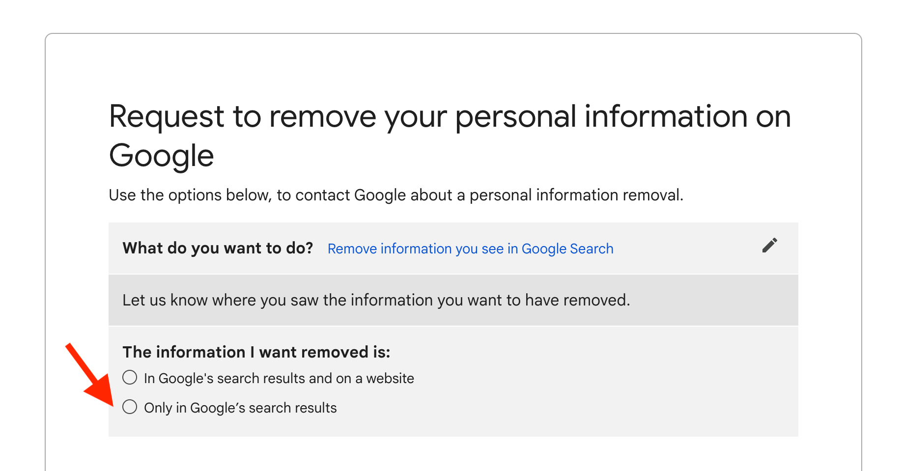Click the "Only in Google's search results" label text

240,408
